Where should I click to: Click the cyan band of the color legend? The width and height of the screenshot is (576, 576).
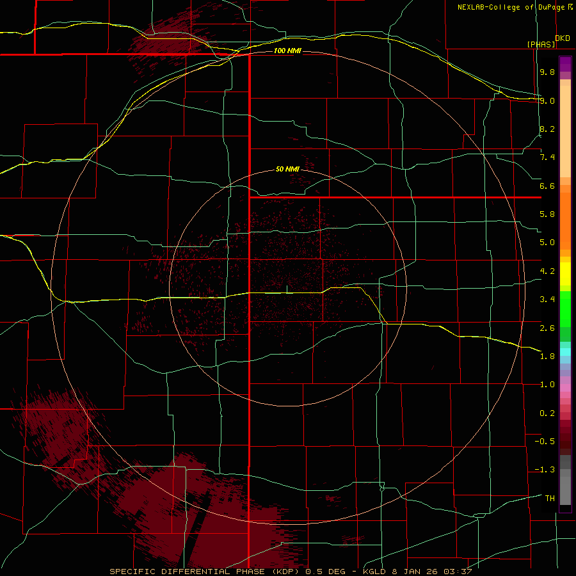point(565,352)
